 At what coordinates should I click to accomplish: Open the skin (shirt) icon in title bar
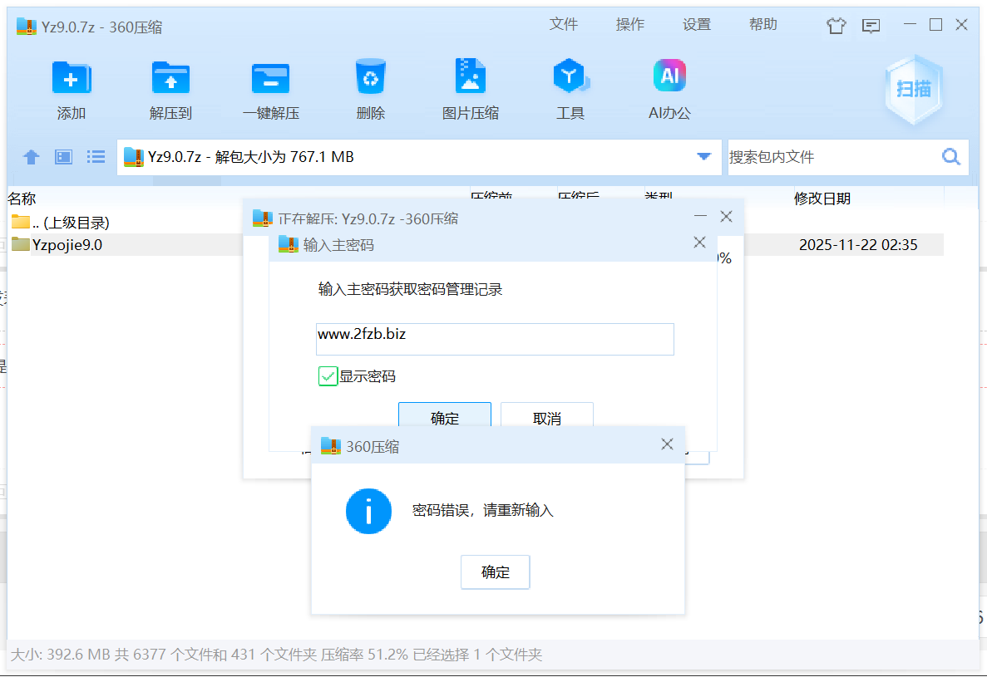click(836, 26)
